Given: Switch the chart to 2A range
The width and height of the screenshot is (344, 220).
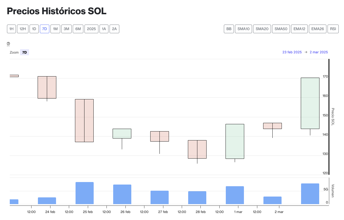Looking at the screenshot, I should pyautogui.click(x=114, y=29).
